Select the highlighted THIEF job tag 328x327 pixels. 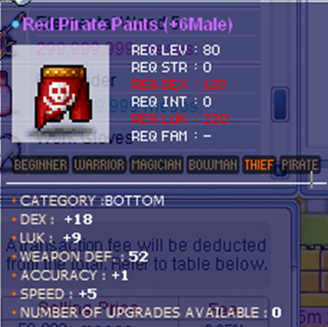pyautogui.click(x=259, y=165)
